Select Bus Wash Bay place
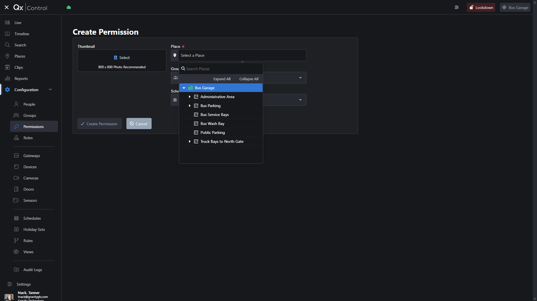This screenshot has width=537, height=301. click(212, 124)
